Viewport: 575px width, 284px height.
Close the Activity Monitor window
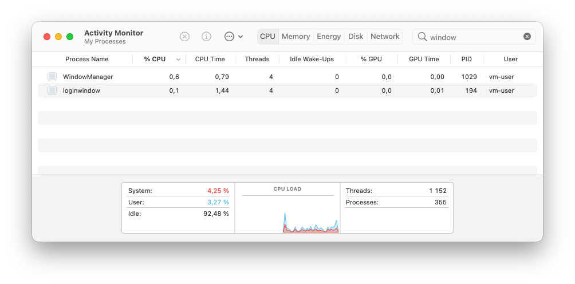pos(47,37)
